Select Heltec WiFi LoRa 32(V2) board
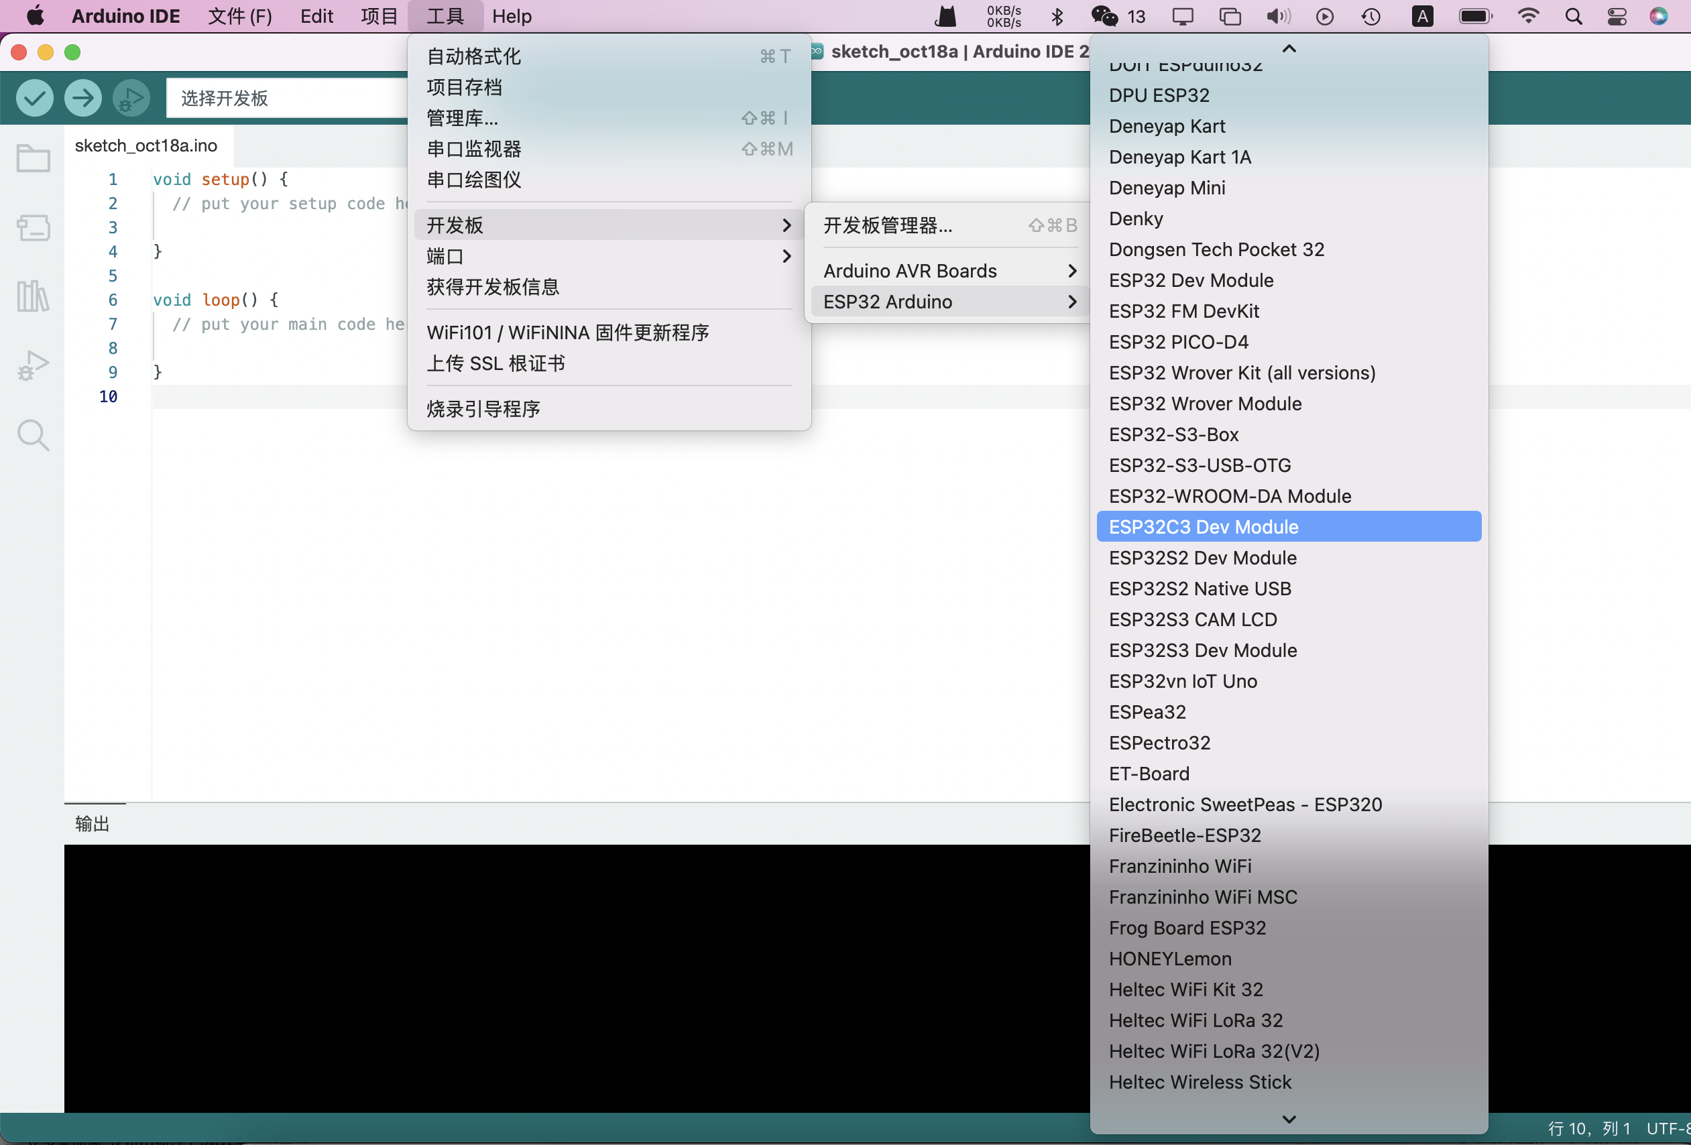Viewport: 1691px width, 1145px height. pos(1288,1051)
